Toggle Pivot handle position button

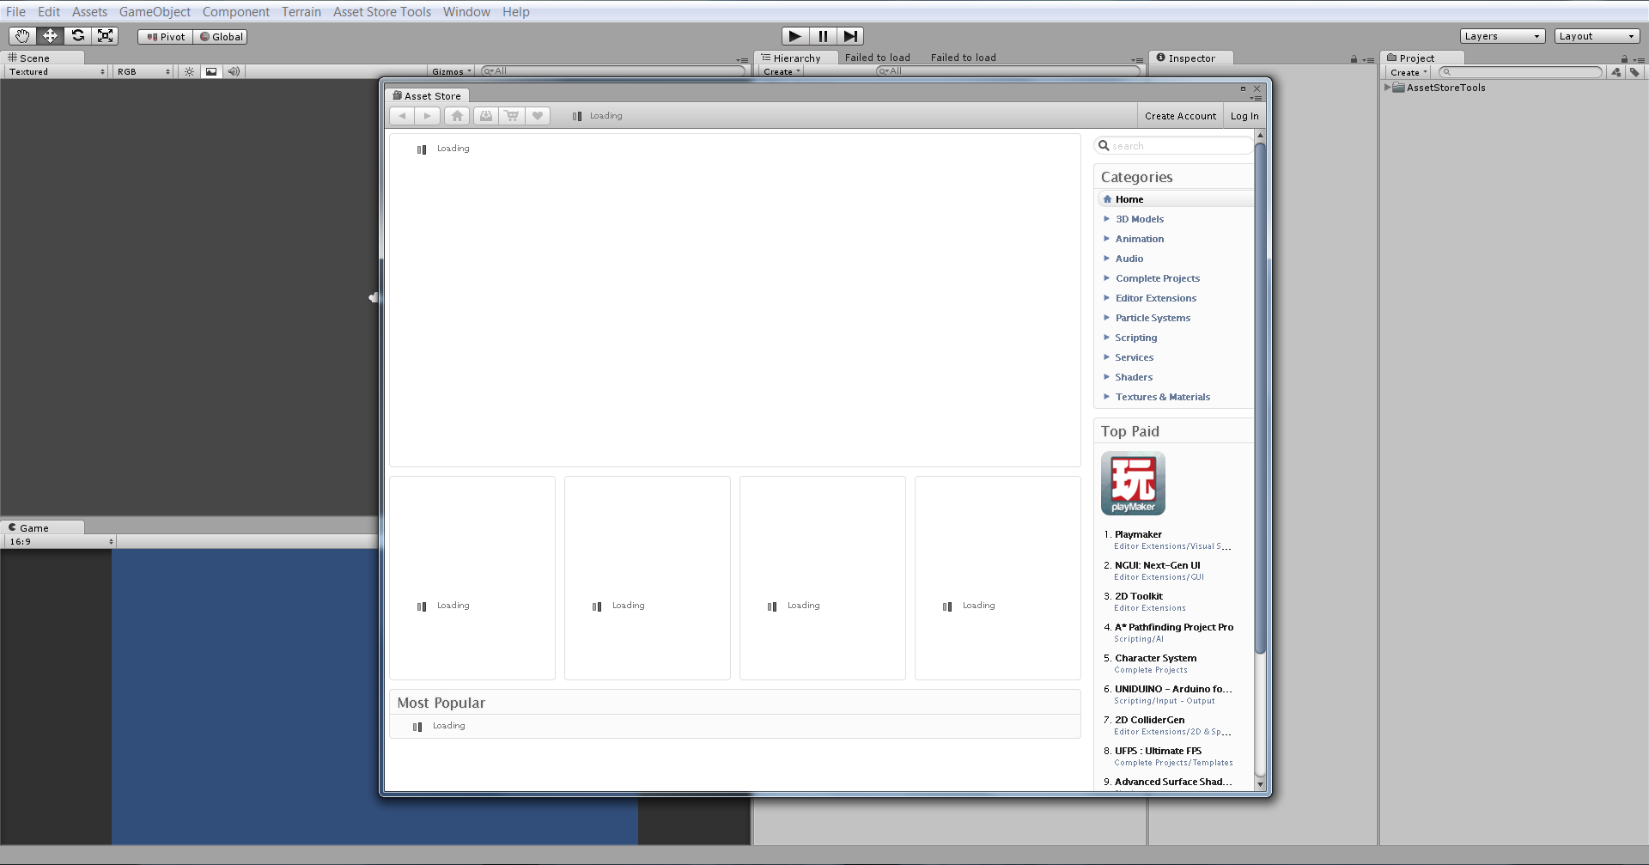(166, 37)
